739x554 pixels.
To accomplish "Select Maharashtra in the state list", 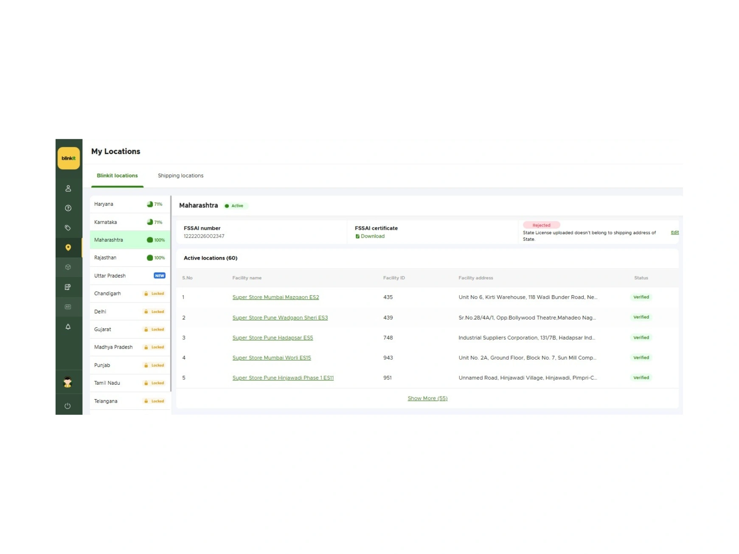I will tap(130, 240).
